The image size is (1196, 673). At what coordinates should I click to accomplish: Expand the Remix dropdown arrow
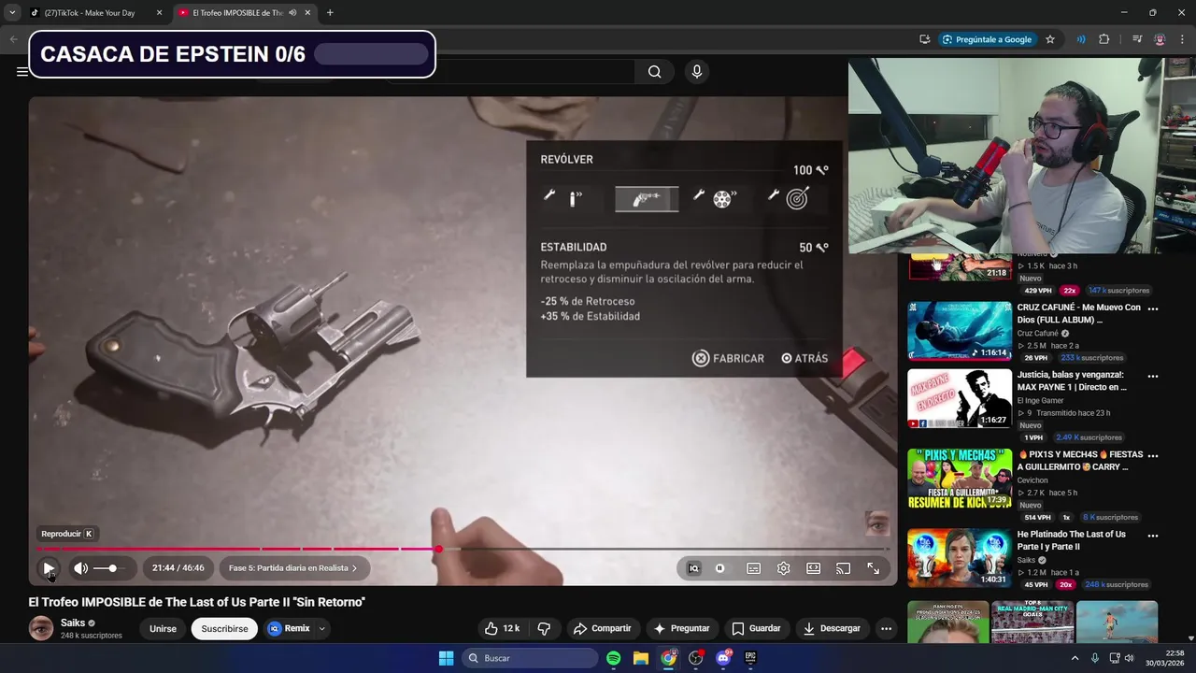(x=321, y=628)
